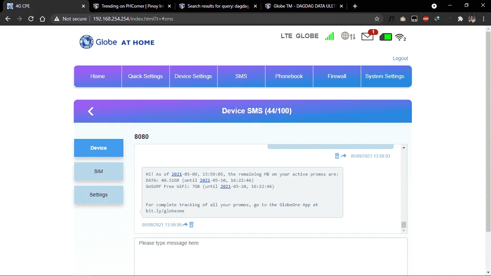Click the address bar URL
Viewport: 491px width, 276px height.
[x=133, y=19]
